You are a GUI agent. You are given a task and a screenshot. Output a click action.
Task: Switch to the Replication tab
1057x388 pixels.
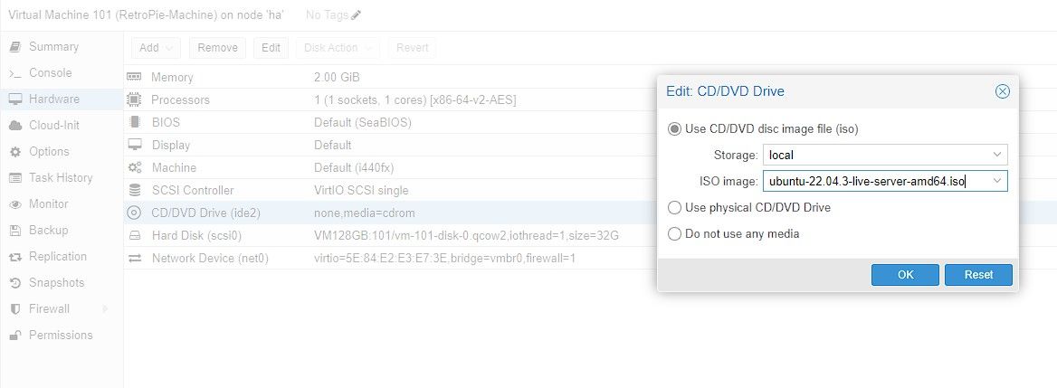click(x=58, y=257)
